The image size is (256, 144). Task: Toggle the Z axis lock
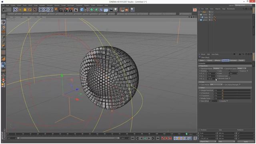coord(51,10)
